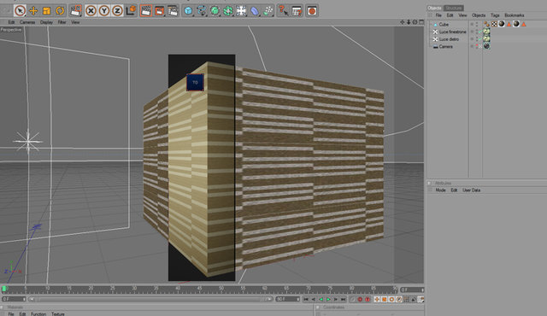
Task: Select the Live Selection arrow tool
Action: (x=20, y=10)
